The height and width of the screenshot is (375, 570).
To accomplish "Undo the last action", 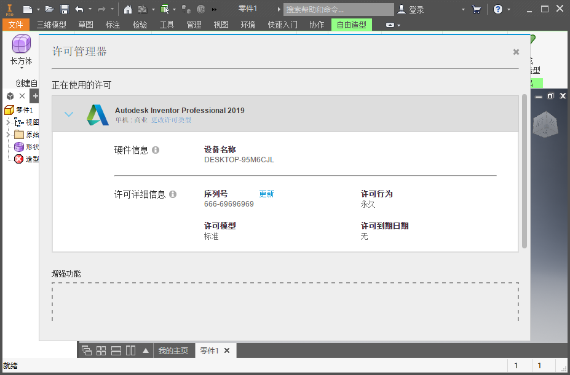I will pyautogui.click(x=79, y=9).
